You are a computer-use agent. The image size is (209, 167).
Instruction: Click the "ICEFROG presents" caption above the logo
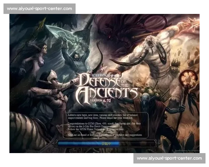(106, 75)
